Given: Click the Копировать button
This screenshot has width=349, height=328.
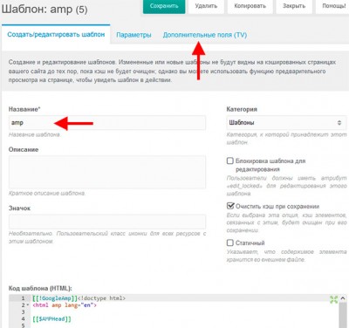Looking at the screenshot, I should pos(250,6).
